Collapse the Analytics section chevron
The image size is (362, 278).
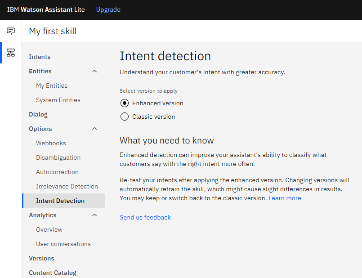94,215
